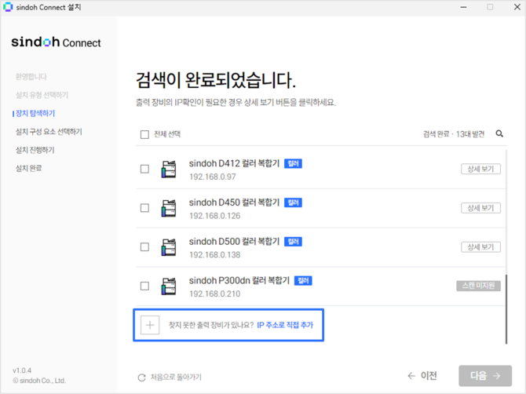Select 설치 진행하기 step

click(x=35, y=150)
